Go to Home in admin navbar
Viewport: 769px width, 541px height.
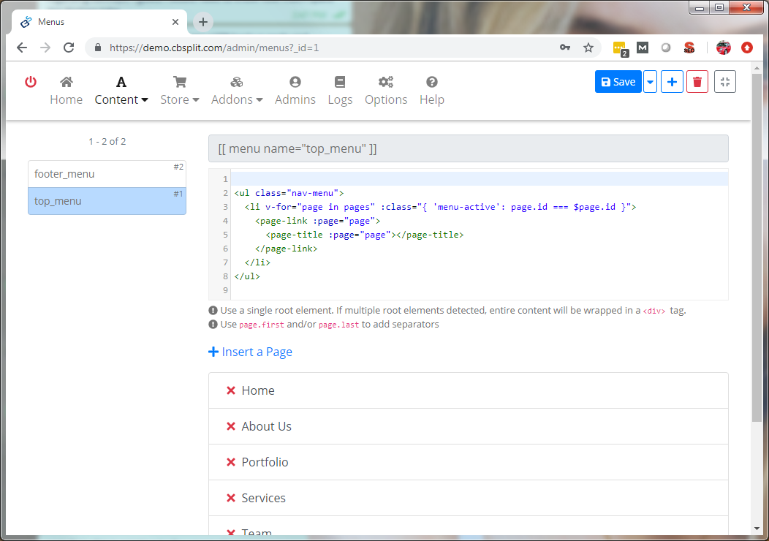coord(66,91)
